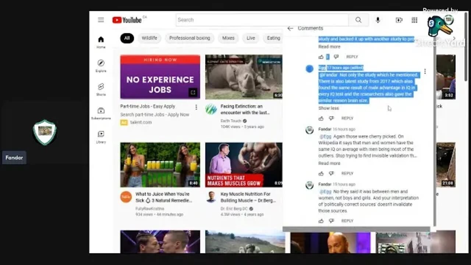Click the search magnifier button
The height and width of the screenshot is (265, 471).
[x=358, y=20]
